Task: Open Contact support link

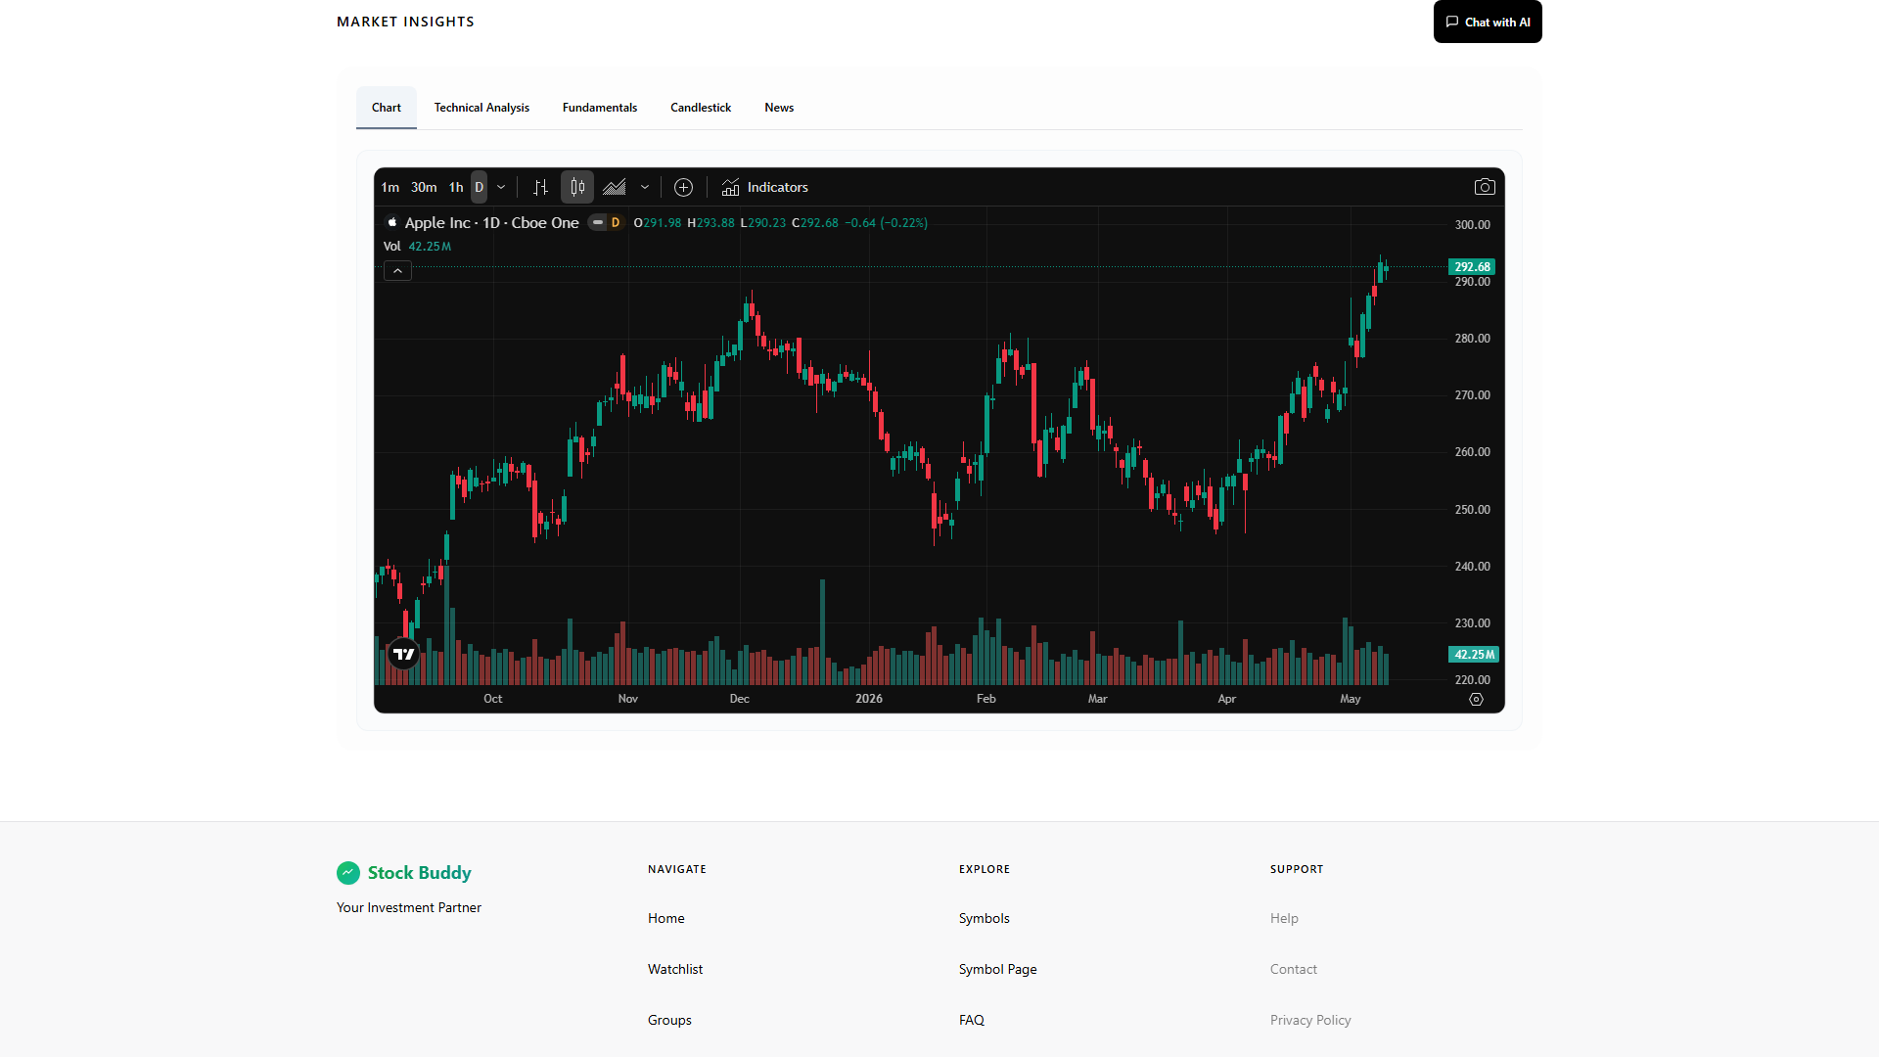Action: pos(1294,969)
